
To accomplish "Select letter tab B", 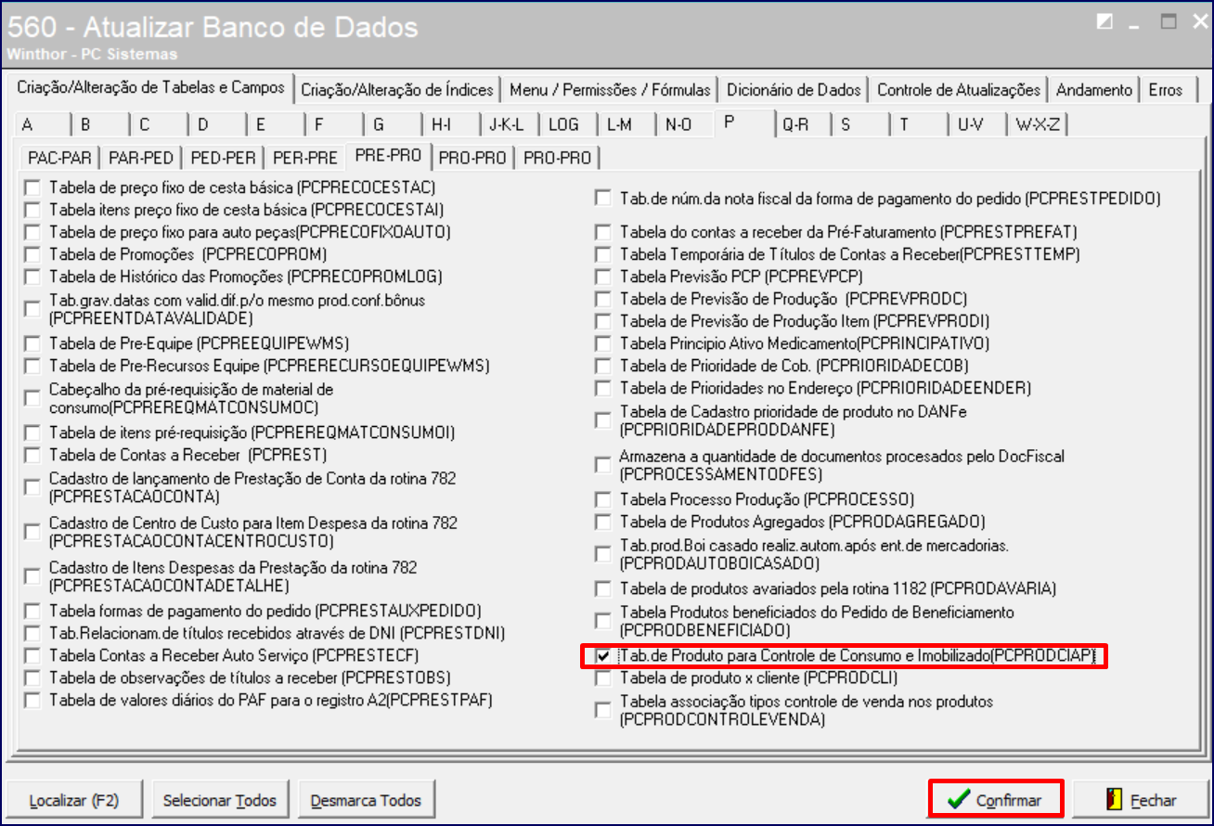I will (x=100, y=124).
